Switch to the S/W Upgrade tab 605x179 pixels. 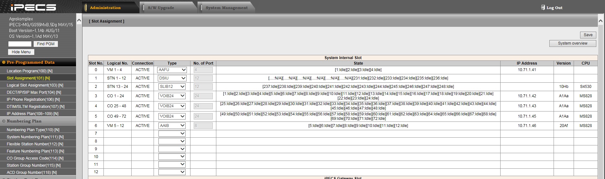pos(161,8)
